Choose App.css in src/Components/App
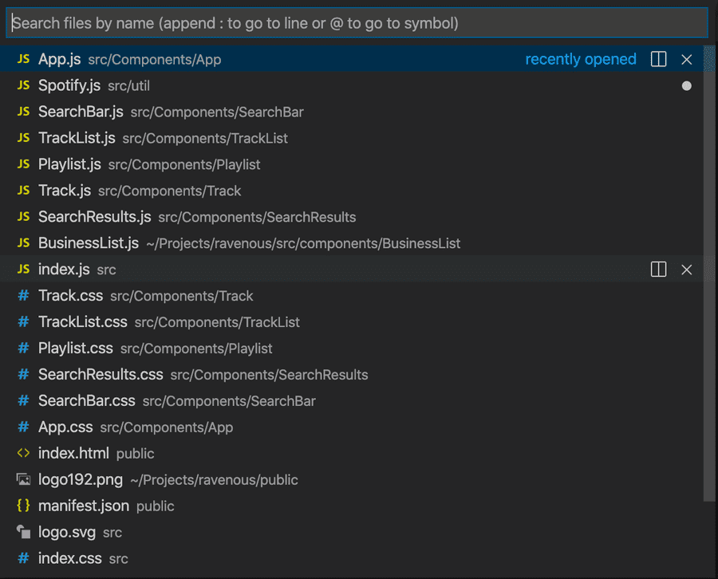Screen dimensions: 718x579 65,427
